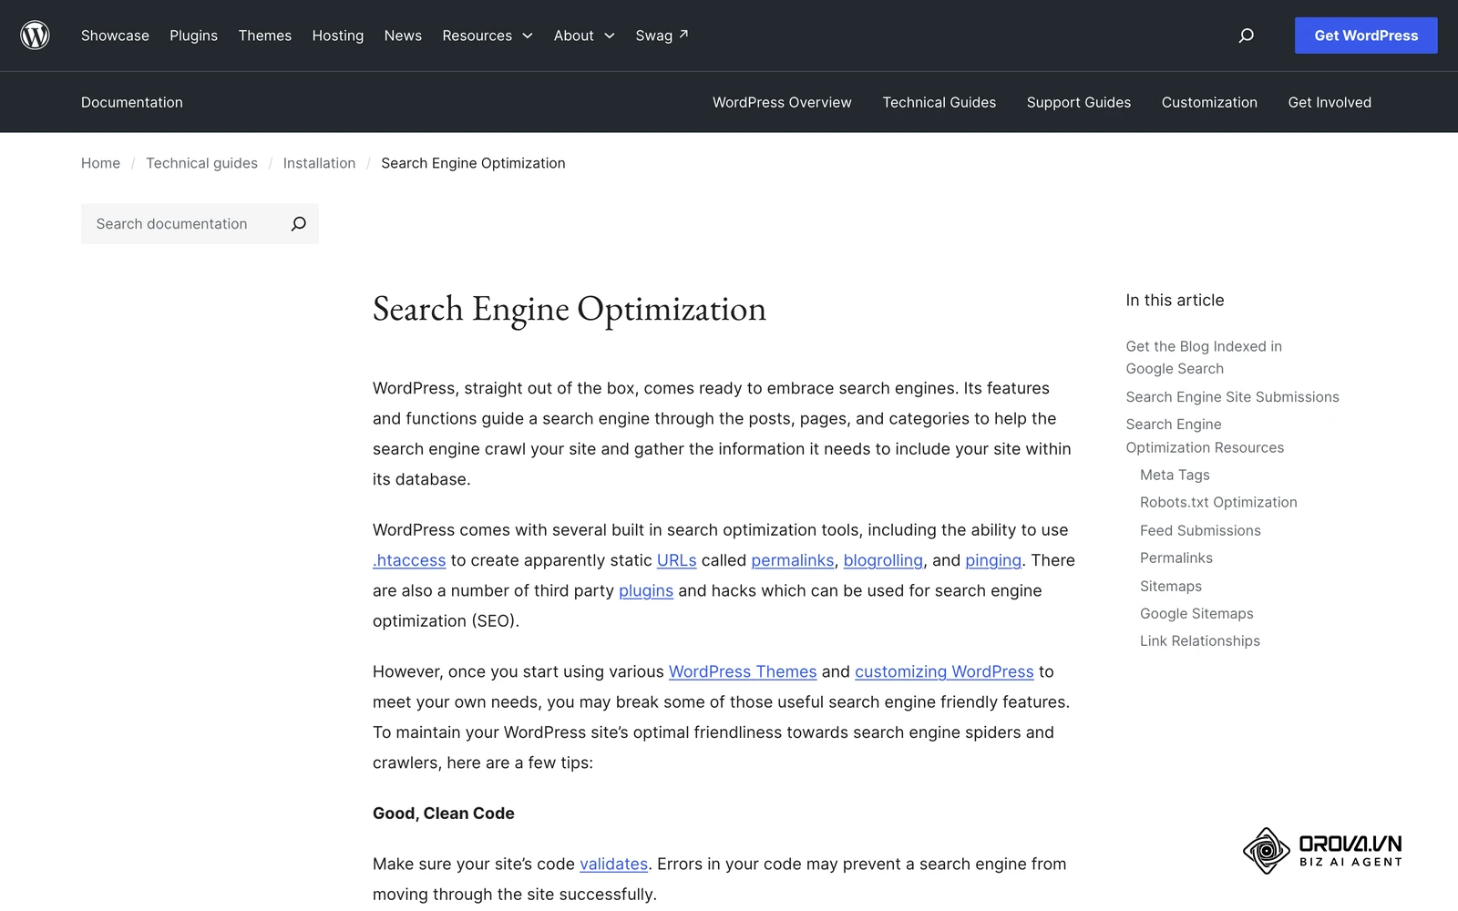Jump to Search Engine Optimization Resources
1458x911 pixels.
click(x=1205, y=435)
